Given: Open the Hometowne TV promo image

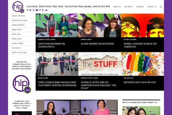Looking at the screenshot, I should pyautogui.click(x=141, y=111).
